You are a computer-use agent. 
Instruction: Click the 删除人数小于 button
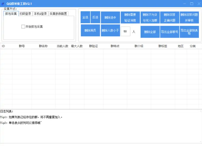pyautogui.click(x=110, y=31)
